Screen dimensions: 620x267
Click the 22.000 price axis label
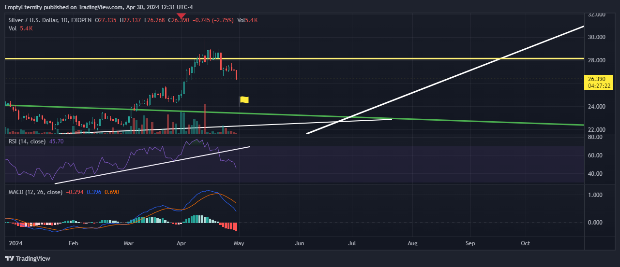point(596,130)
